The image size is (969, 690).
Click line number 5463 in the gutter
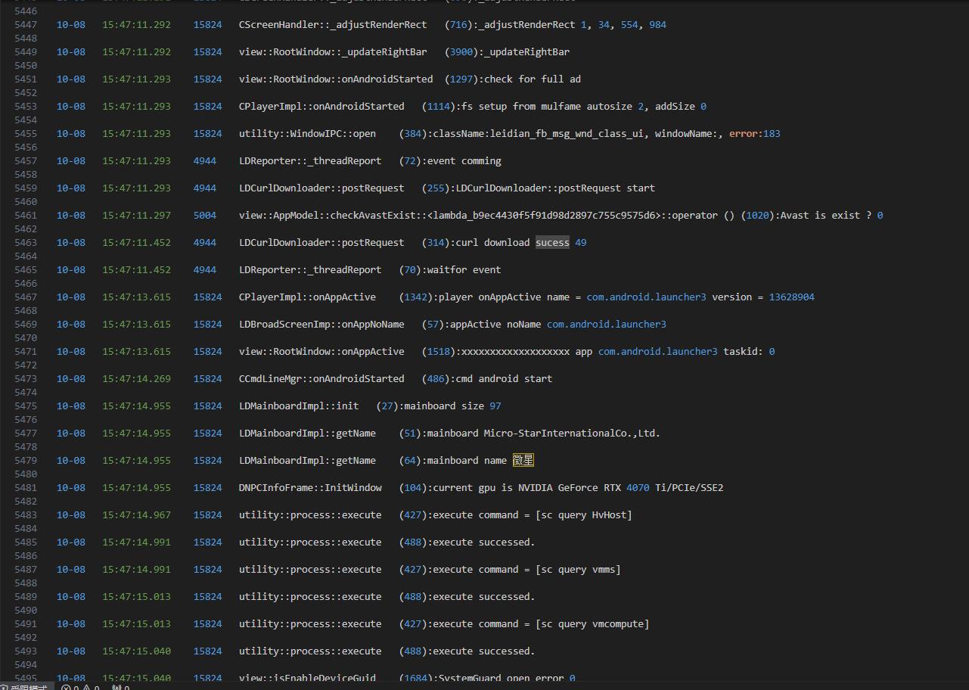(x=26, y=243)
